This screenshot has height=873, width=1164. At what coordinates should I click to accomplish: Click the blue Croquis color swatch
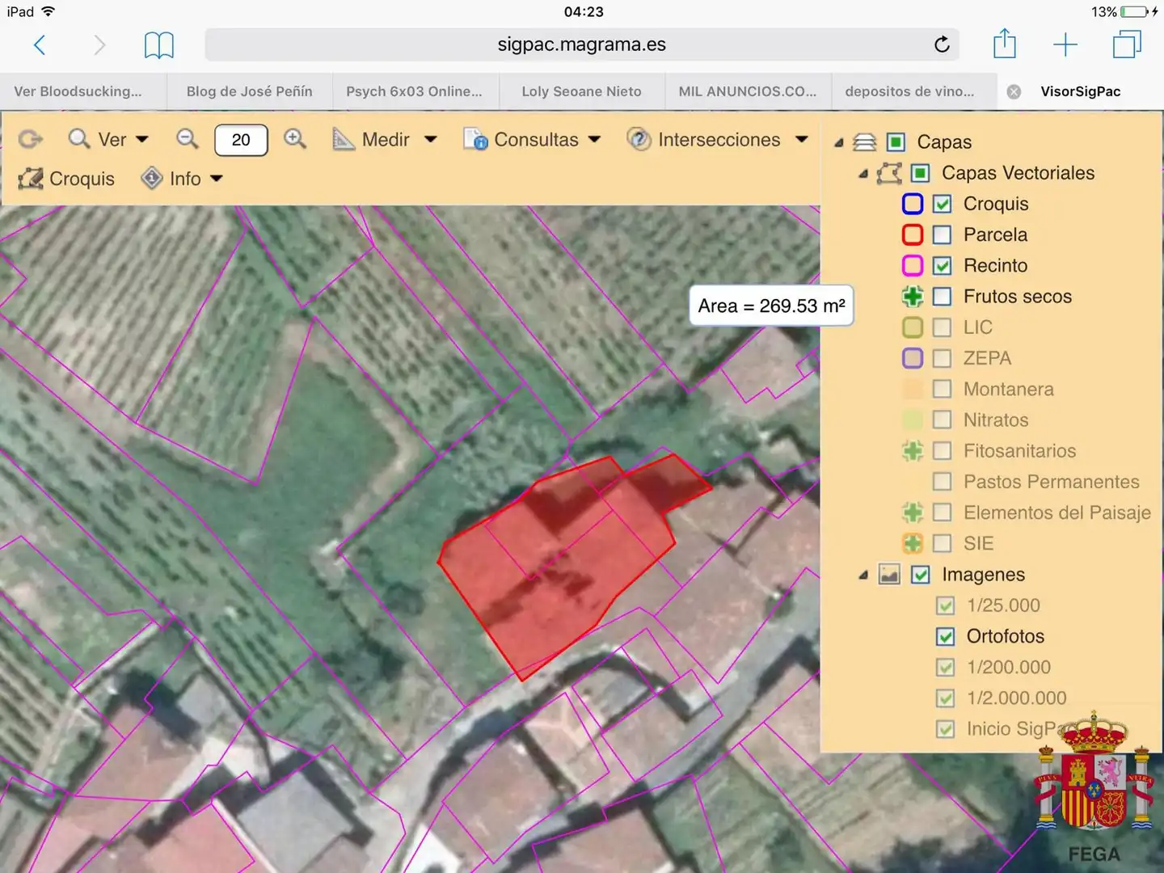913,204
